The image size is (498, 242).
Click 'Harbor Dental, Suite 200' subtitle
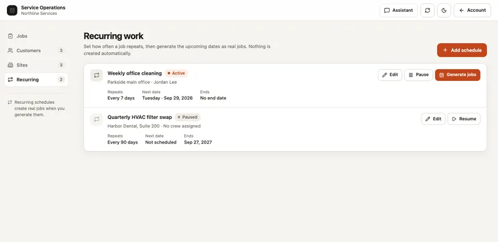click(133, 126)
